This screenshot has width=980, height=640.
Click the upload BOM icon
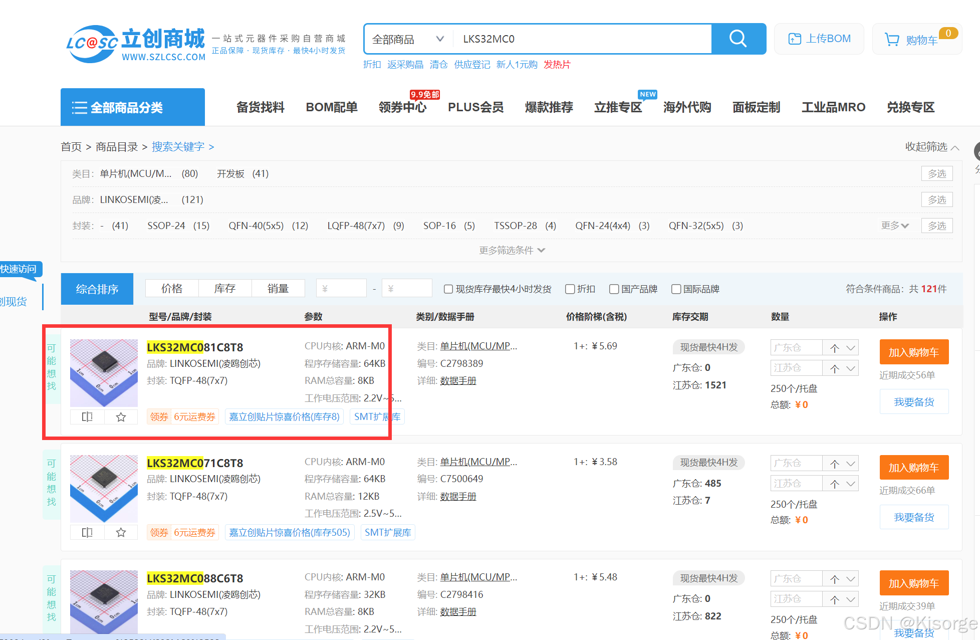(794, 39)
